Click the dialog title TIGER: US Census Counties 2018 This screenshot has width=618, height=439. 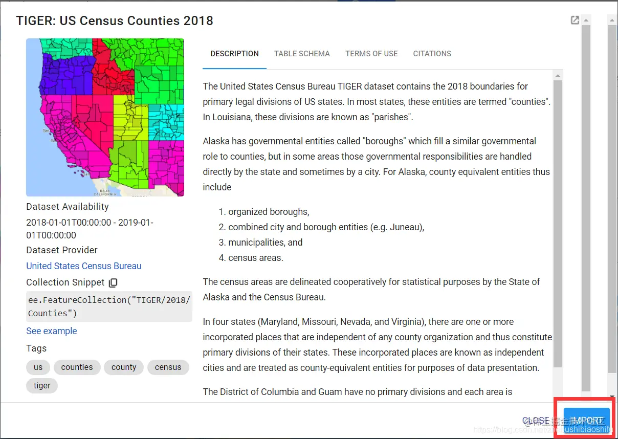click(x=115, y=20)
